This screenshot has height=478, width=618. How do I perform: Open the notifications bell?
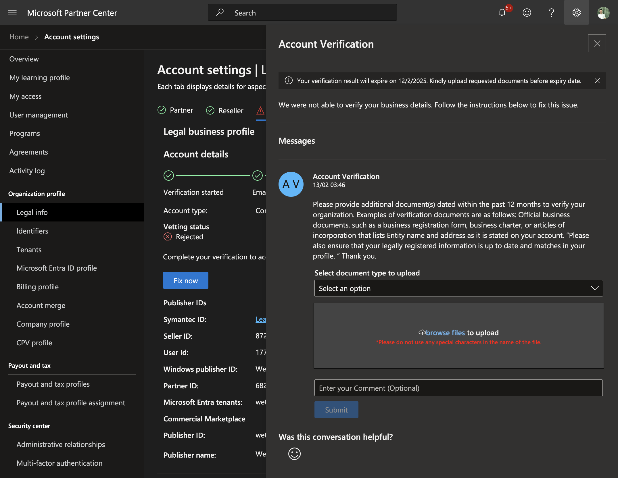pos(502,13)
